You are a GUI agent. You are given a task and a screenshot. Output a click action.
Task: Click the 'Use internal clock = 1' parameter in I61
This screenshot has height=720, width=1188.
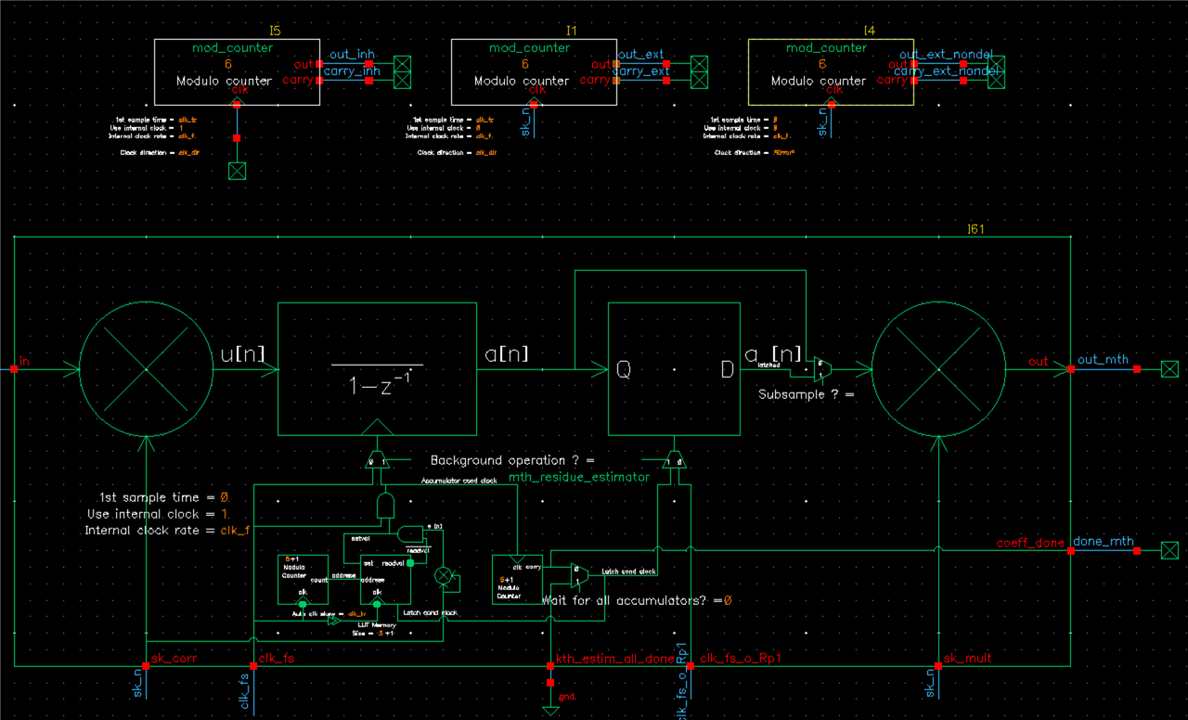(158, 514)
